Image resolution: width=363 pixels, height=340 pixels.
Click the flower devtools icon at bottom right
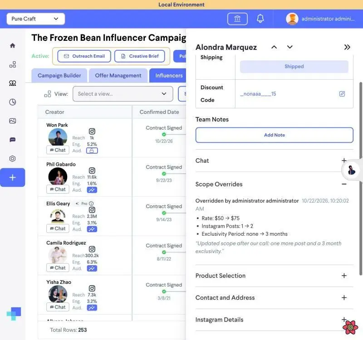[x=350, y=327]
